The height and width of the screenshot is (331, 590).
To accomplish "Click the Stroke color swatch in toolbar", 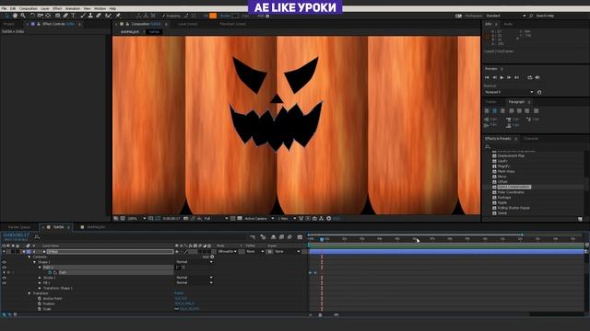I will [x=236, y=16].
